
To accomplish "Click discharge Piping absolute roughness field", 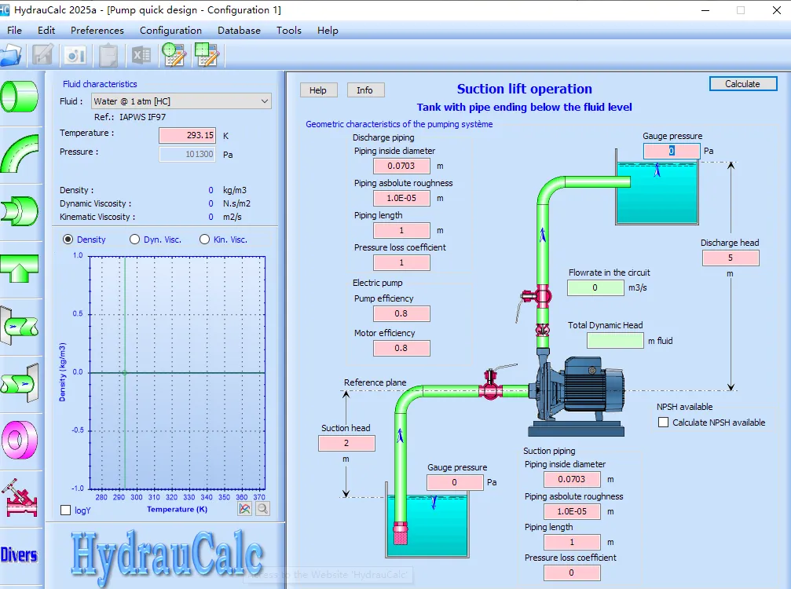I will tap(401, 198).
